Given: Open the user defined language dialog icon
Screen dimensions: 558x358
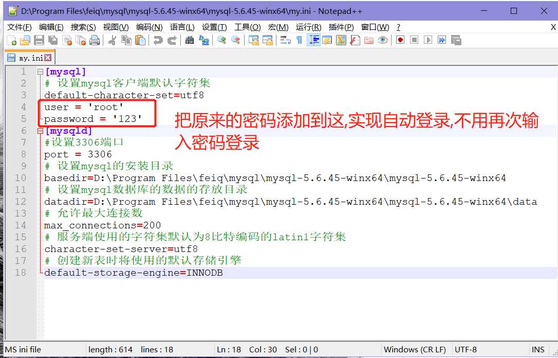Looking at the screenshot, I should coord(327,40).
